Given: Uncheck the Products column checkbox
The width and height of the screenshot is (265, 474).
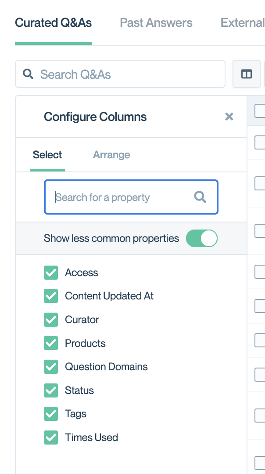Looking at the screenshot, I should click(51, 343).
